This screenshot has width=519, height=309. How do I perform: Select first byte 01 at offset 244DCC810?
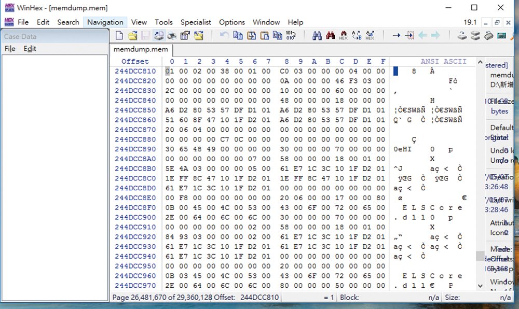coord(170,71)
